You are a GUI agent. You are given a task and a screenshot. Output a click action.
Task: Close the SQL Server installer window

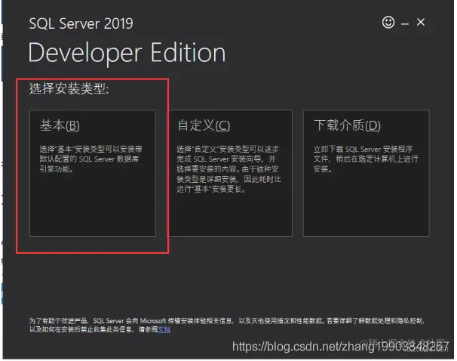coord(421,22)
